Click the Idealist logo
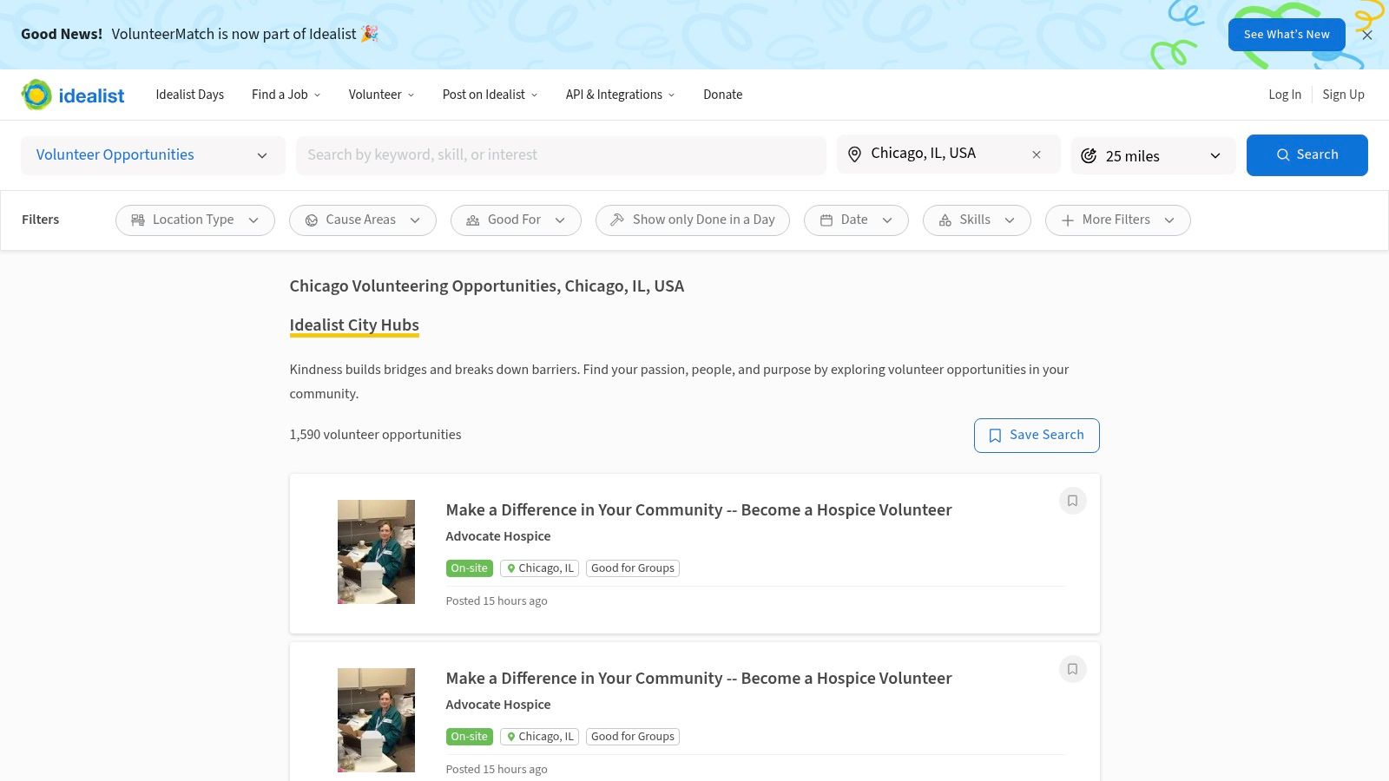 (73, 95)
